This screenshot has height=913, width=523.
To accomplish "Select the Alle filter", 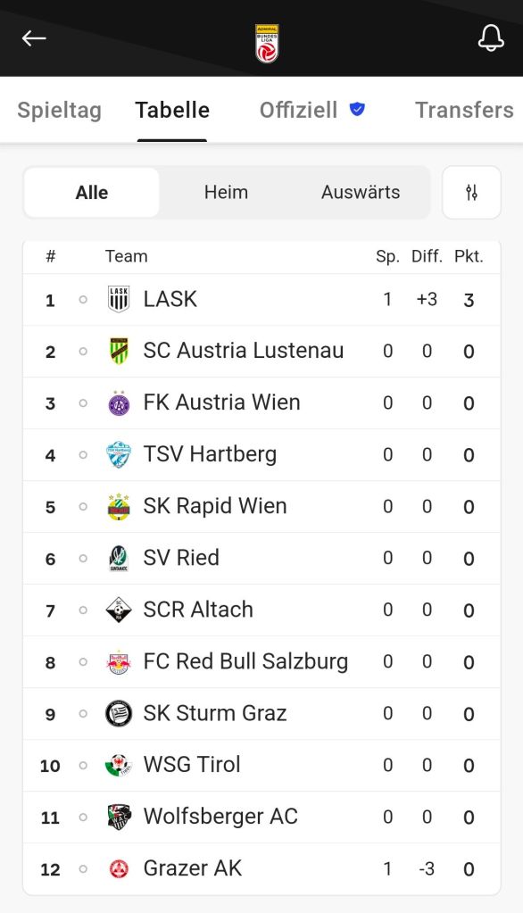I will (x=91, y=192).
